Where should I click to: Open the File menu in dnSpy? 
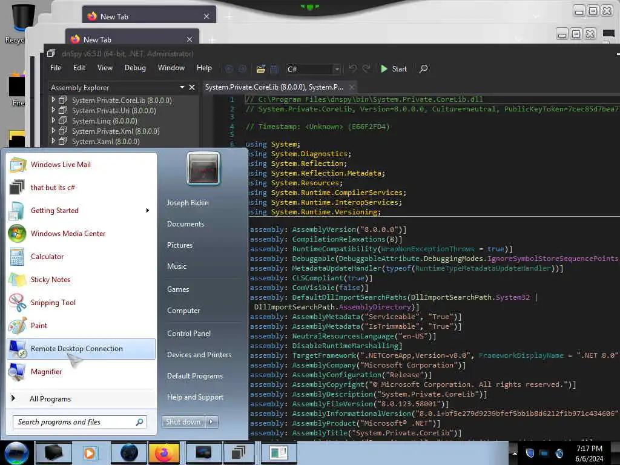(56, 68)
